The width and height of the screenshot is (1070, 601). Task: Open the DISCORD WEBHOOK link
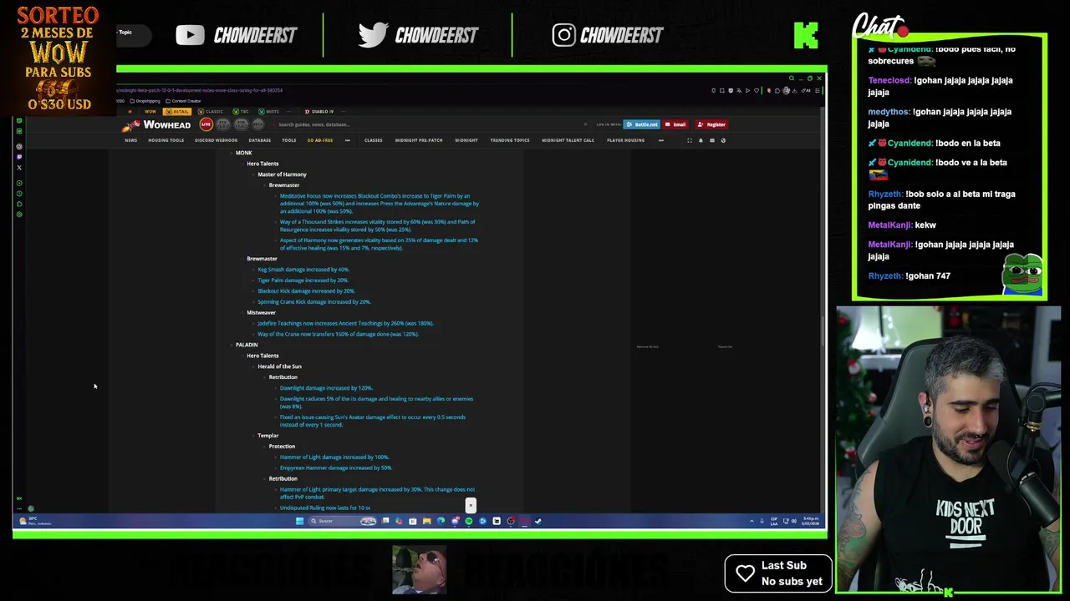pyautogui.click(x=217, y=140)
